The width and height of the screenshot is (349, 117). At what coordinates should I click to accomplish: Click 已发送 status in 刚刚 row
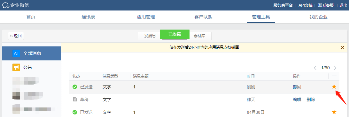(86, 87)
